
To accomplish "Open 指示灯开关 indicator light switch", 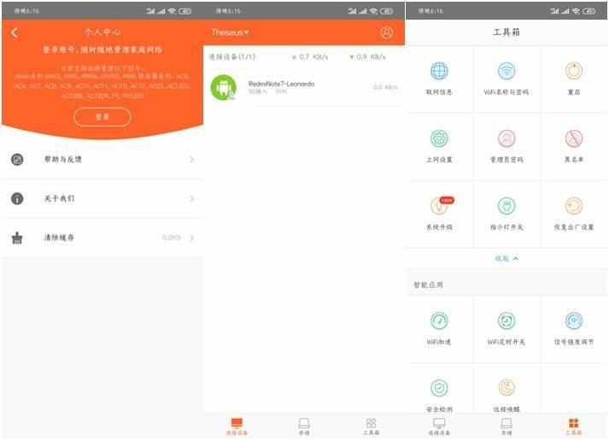I will point(507,206).
